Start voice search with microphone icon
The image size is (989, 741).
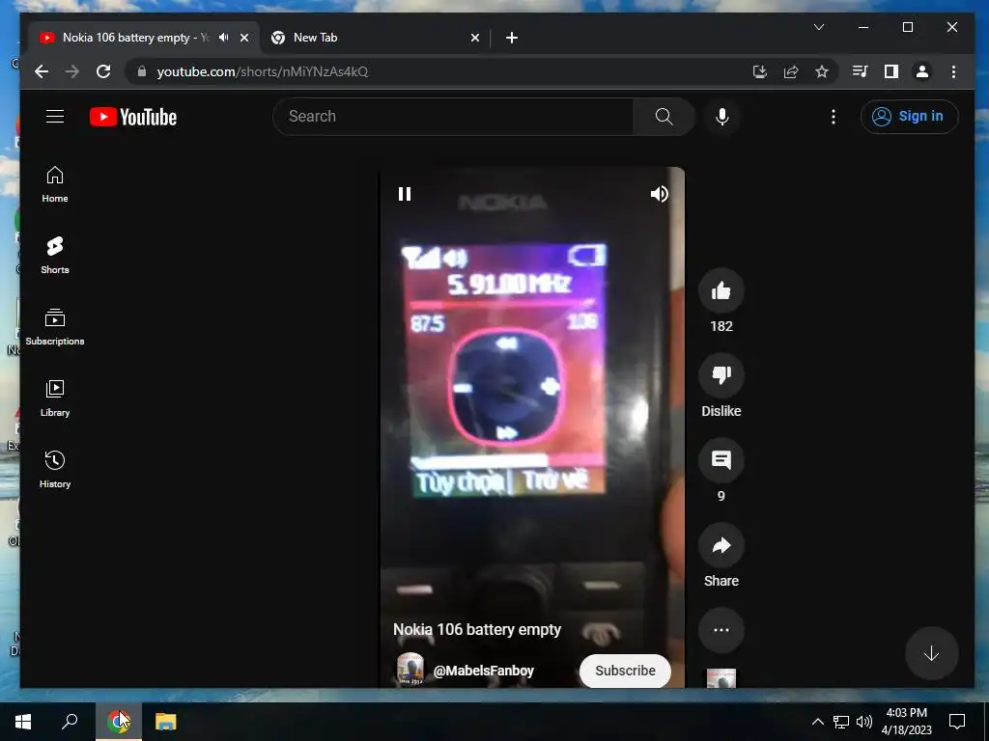click(x=722, y=117)
